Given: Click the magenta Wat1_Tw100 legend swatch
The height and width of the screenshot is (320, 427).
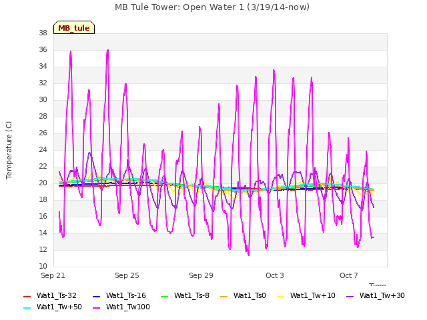Looking at the screenshot, I should (x=96, y=308).
